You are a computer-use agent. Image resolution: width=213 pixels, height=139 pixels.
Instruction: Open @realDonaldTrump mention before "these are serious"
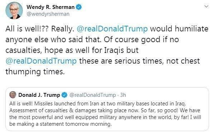click(41, 61)
